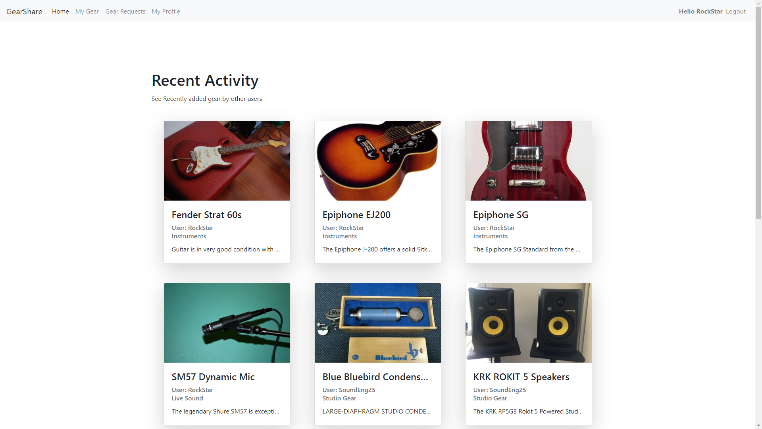Go to the Home nav item
This screenshot has height=429, width=762.
coord(60,12)
